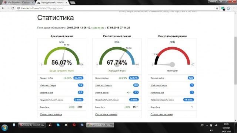Click the 50.71% win rate badge
Screen dimensions: 237x133
78,78
